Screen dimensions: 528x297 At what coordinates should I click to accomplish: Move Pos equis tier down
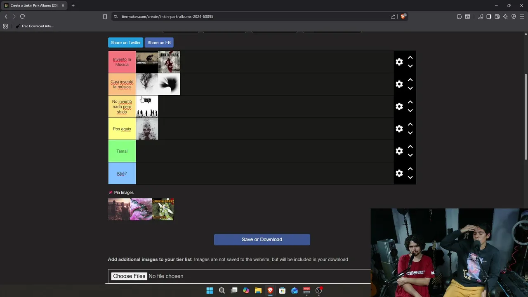(x=410, y=133)
